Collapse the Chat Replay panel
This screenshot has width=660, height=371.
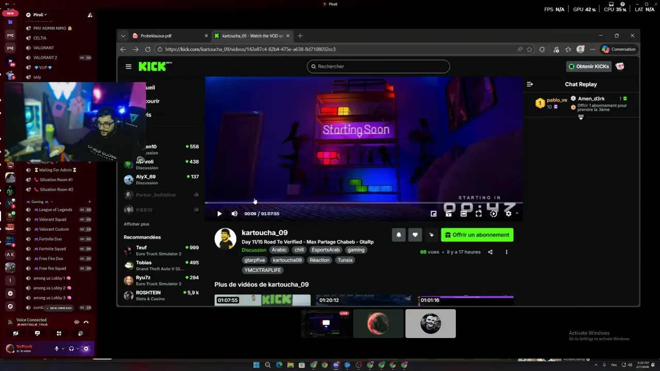(x=530, y=84)
